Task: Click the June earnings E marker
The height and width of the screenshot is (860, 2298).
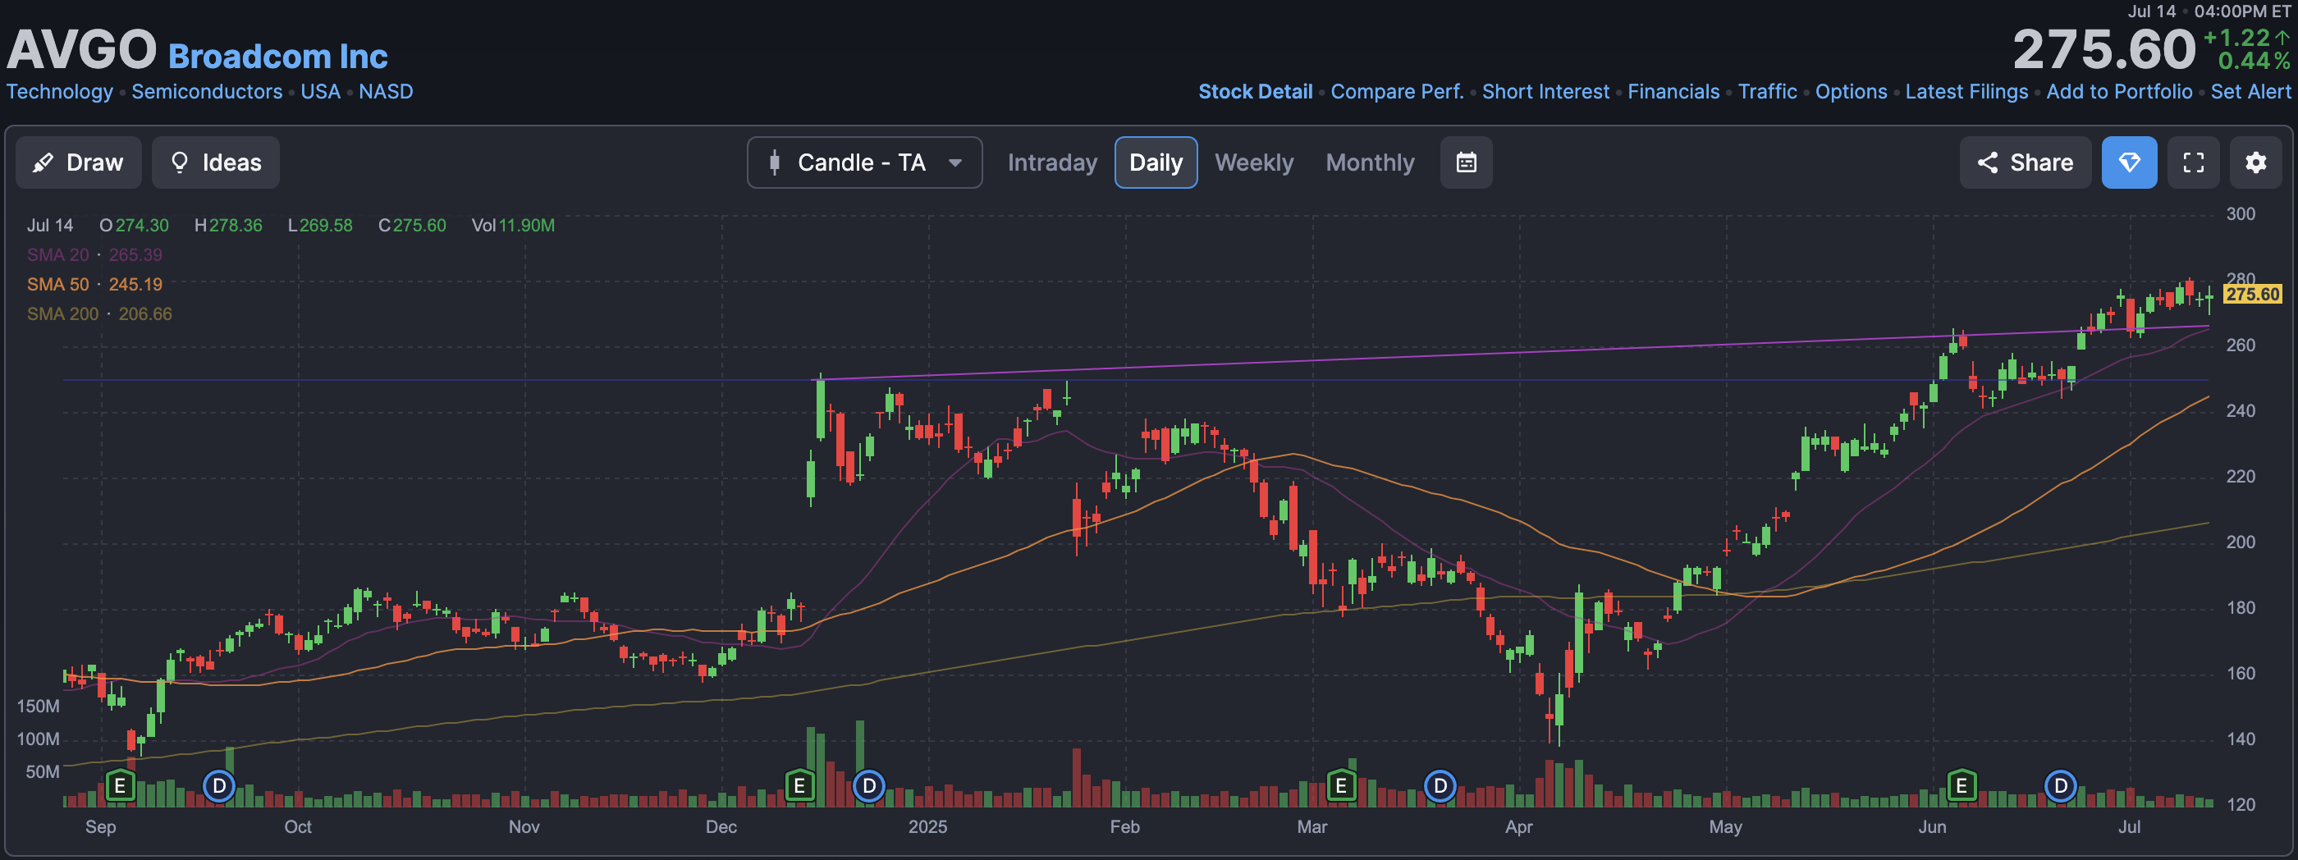Action: tap(1961, 786)
